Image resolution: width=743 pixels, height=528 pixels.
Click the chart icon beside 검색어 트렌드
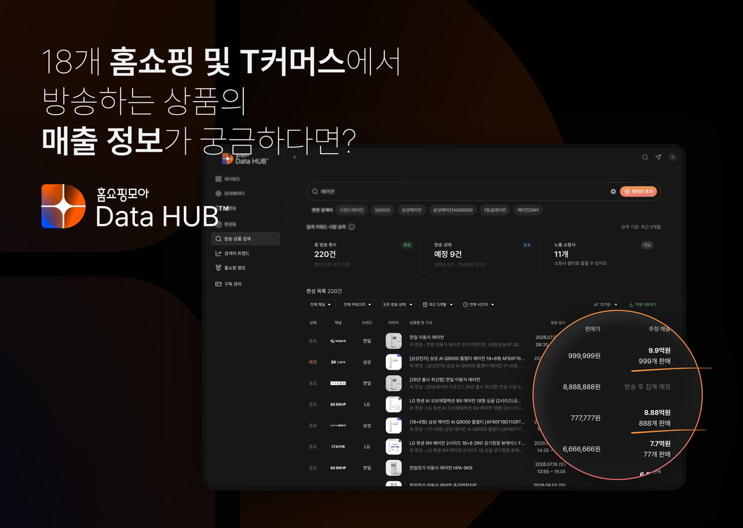coord(218,253)
